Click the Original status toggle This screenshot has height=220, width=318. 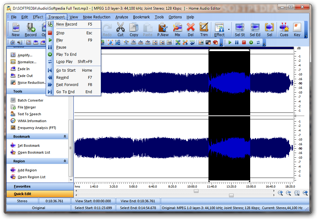(38, 208)
